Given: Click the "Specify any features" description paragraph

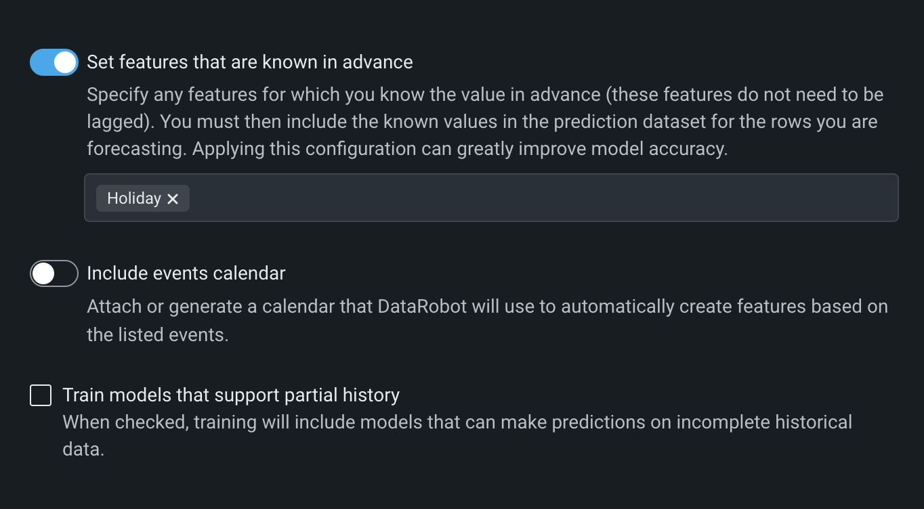Looking at the screenshot, I should pyautogui.click(x=484, y=122).
